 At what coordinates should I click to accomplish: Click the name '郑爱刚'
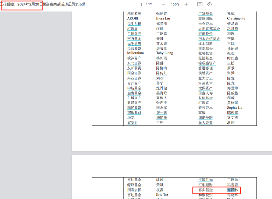coord(161,24)
